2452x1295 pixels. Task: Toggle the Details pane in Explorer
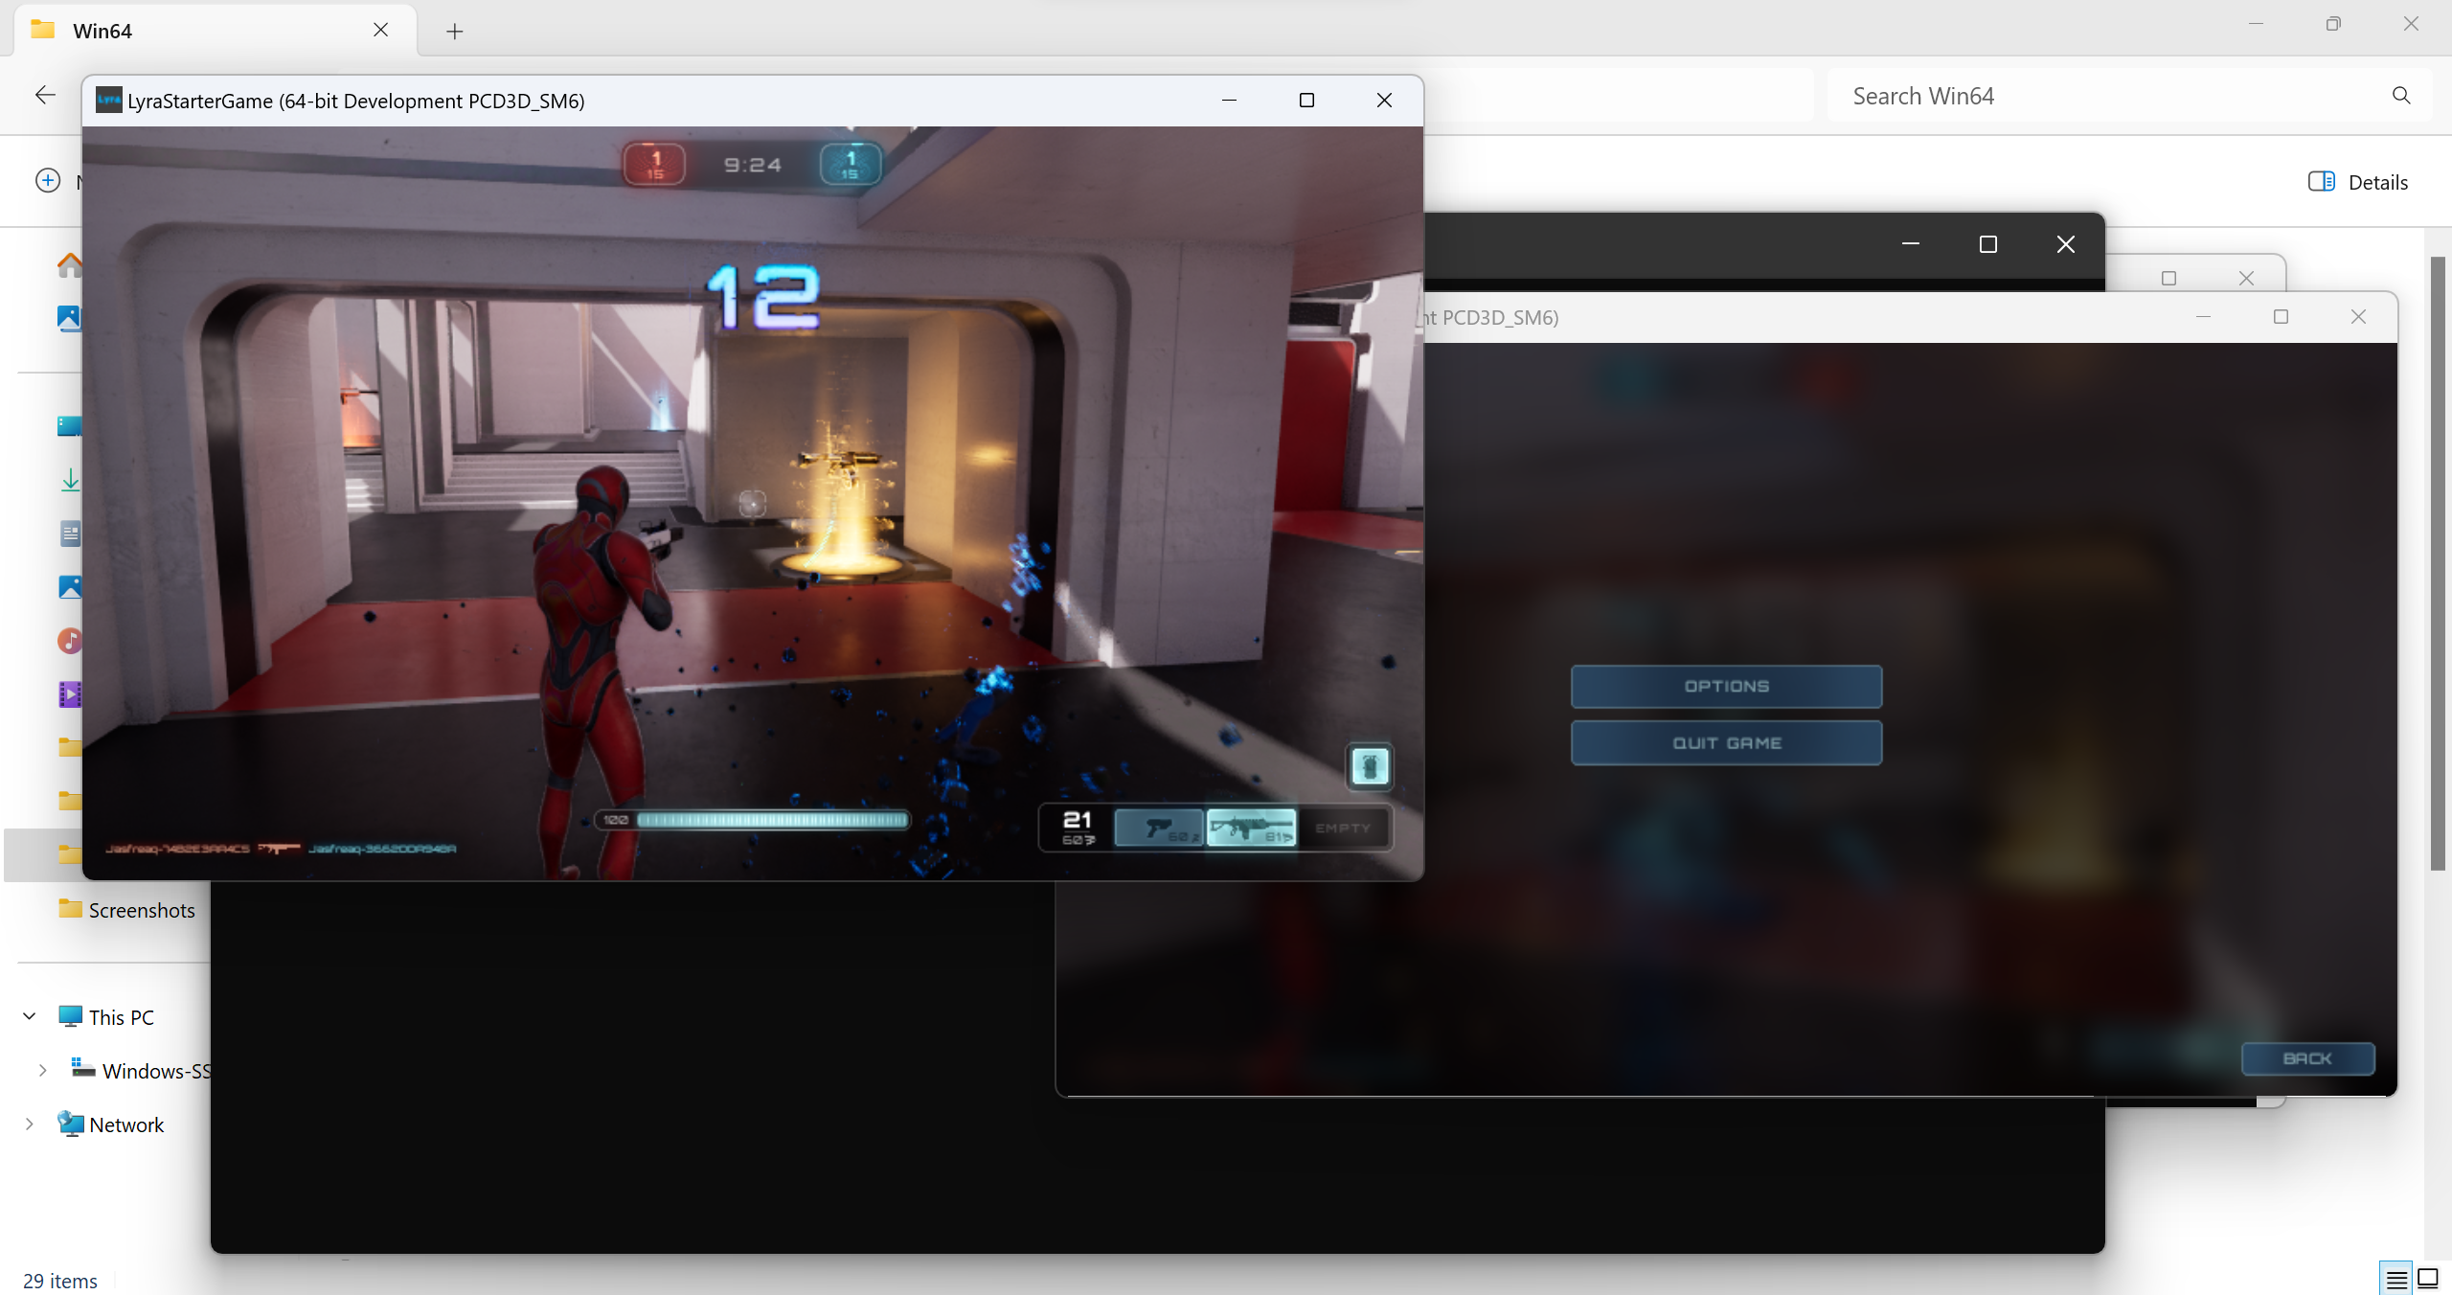coord(2357,182)
